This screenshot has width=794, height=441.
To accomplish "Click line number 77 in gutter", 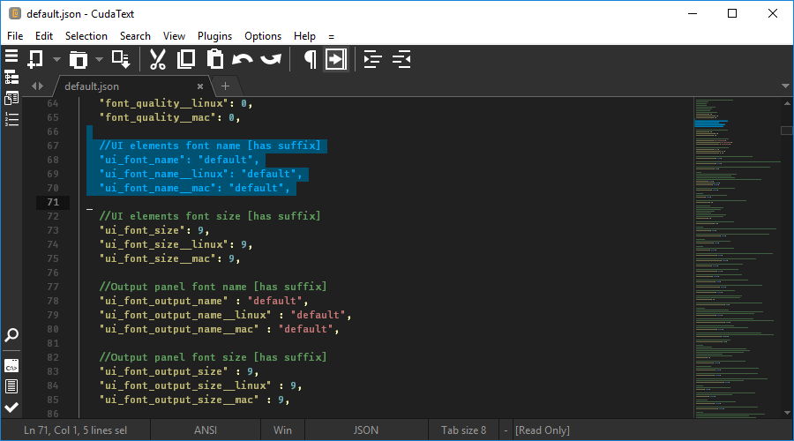I will 53,287.
